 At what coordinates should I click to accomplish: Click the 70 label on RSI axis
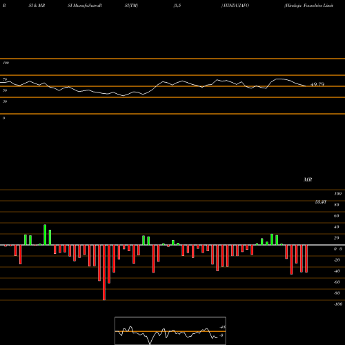[x=5, y=79]
